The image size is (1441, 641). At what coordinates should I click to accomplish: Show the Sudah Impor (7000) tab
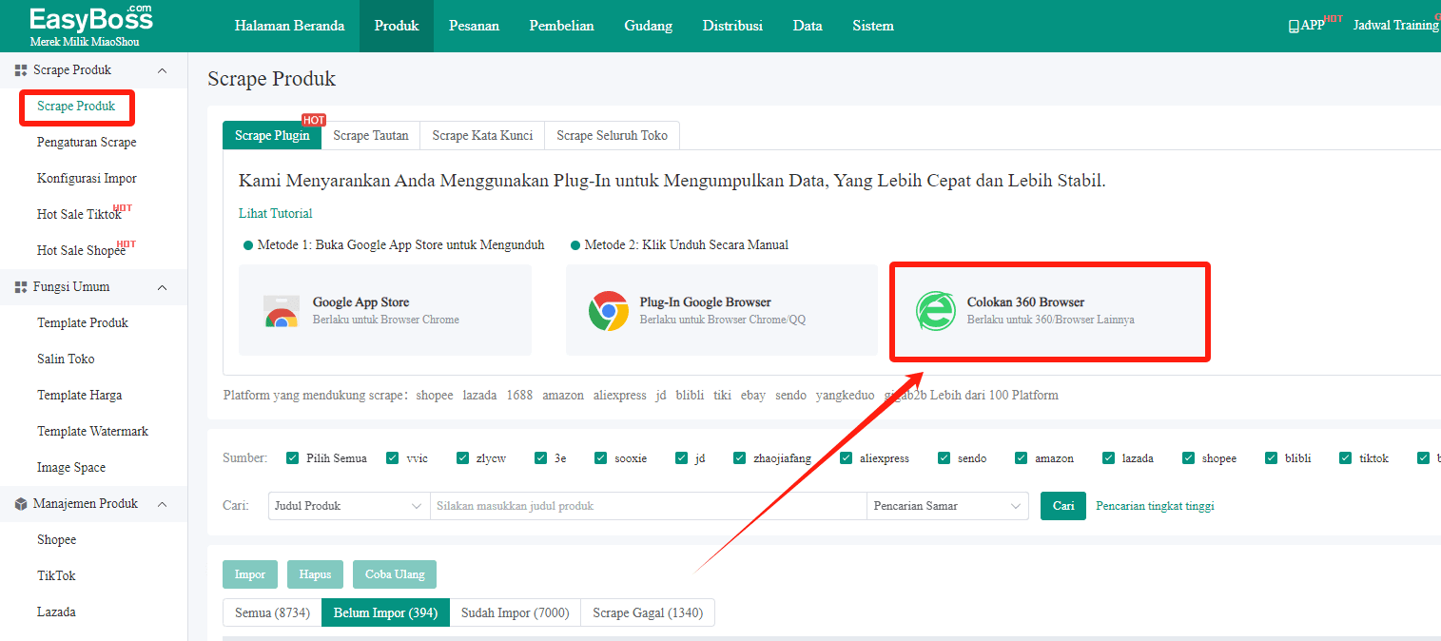click(x=515, y=613)
